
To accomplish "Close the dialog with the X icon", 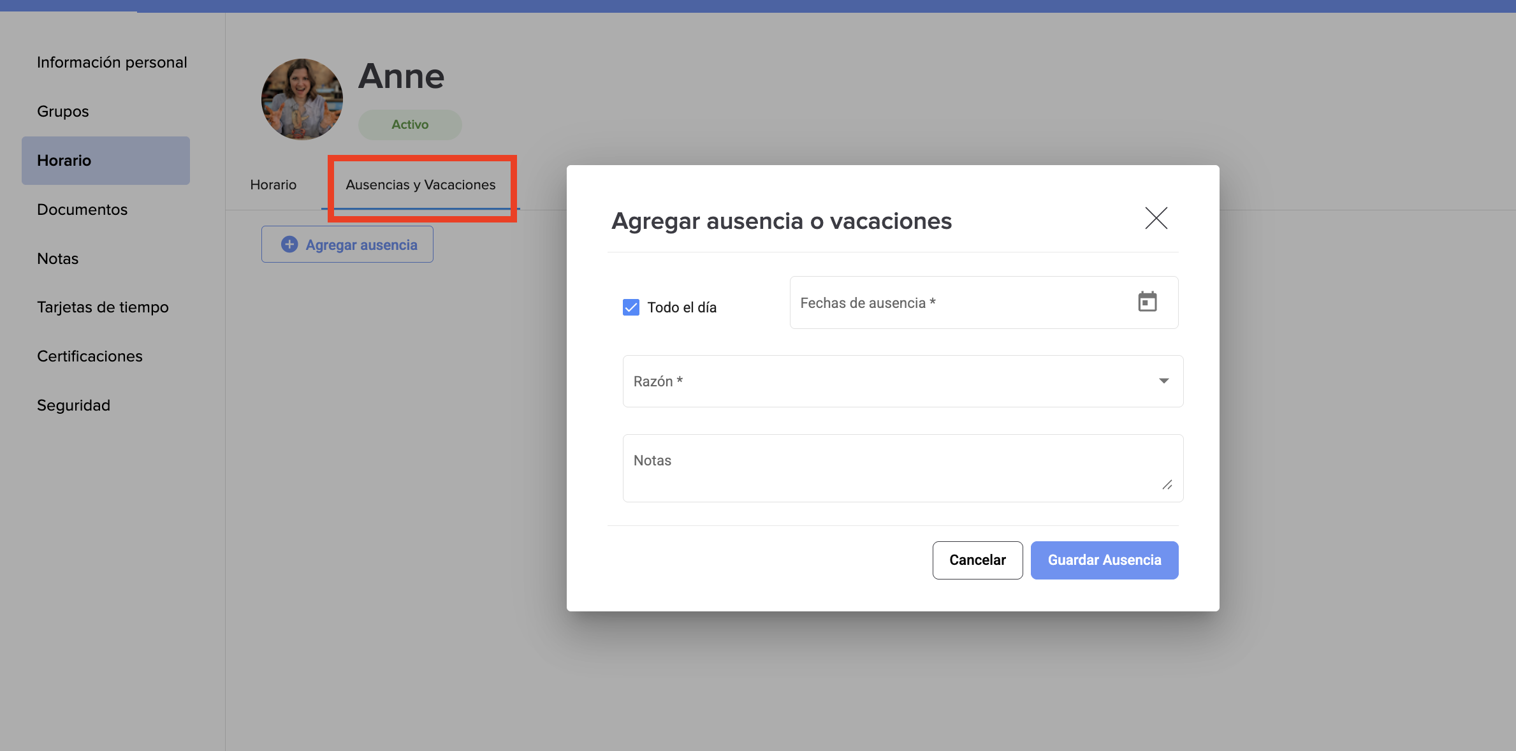I will click(1156, 218).
